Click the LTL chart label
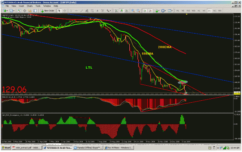The image size is (242, 152). click(89, 68)
